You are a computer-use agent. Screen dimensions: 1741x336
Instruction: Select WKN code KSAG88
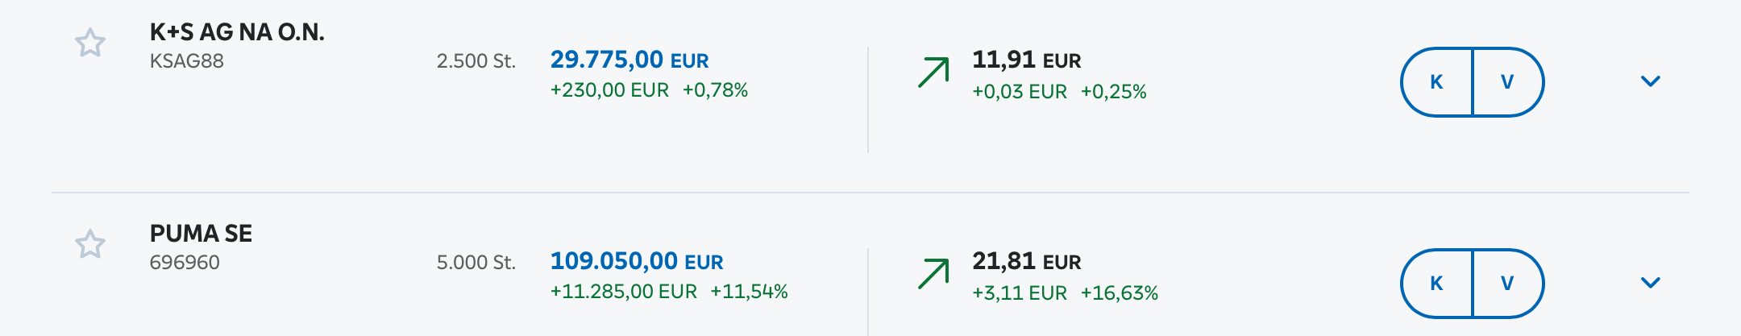[187, 61]
